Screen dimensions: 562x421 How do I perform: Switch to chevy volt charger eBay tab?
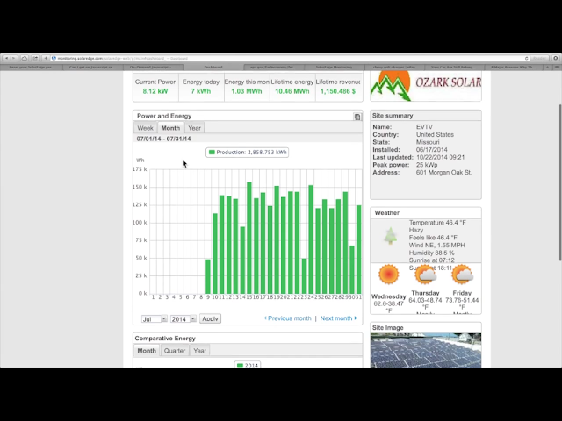point(394,67)
